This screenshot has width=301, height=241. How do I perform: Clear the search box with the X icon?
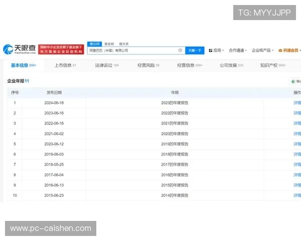pyautogui.click(x=180, y=50)
